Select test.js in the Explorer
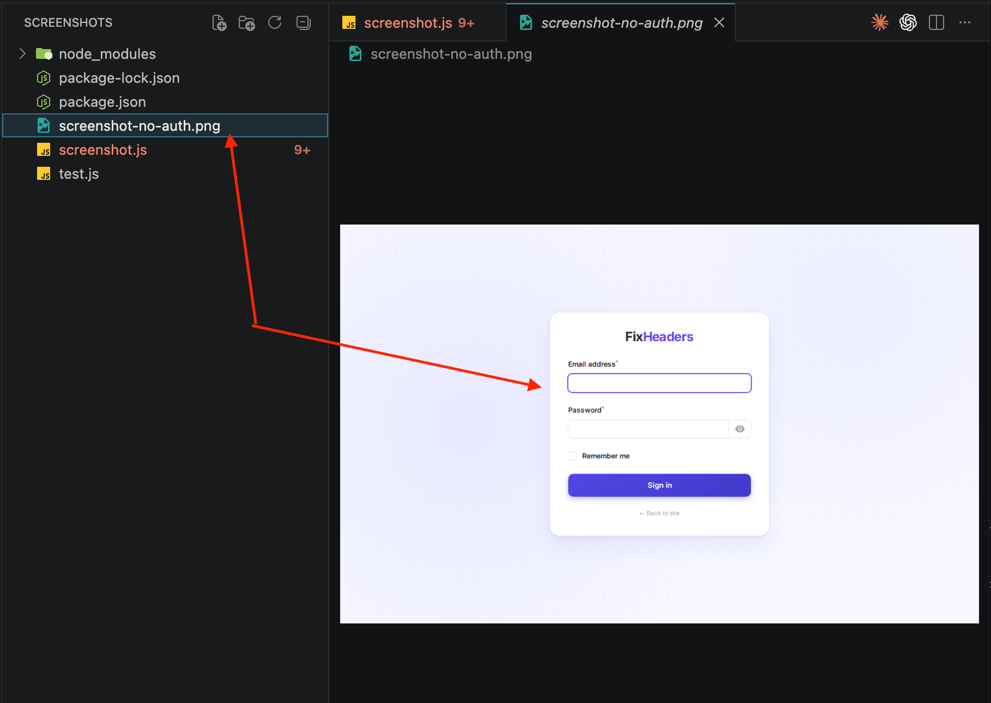 (78, 173)
